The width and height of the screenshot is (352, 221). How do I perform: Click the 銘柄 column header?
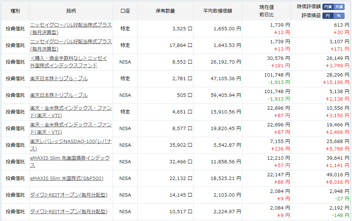tap(71, 11)
